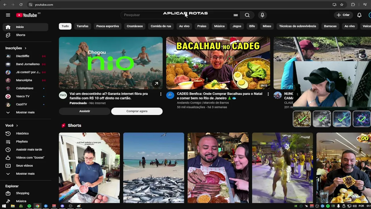Open Shorts from the sidebar
Image resolution: width=371 pixels, height=209 pixels.
coord(26,35)
